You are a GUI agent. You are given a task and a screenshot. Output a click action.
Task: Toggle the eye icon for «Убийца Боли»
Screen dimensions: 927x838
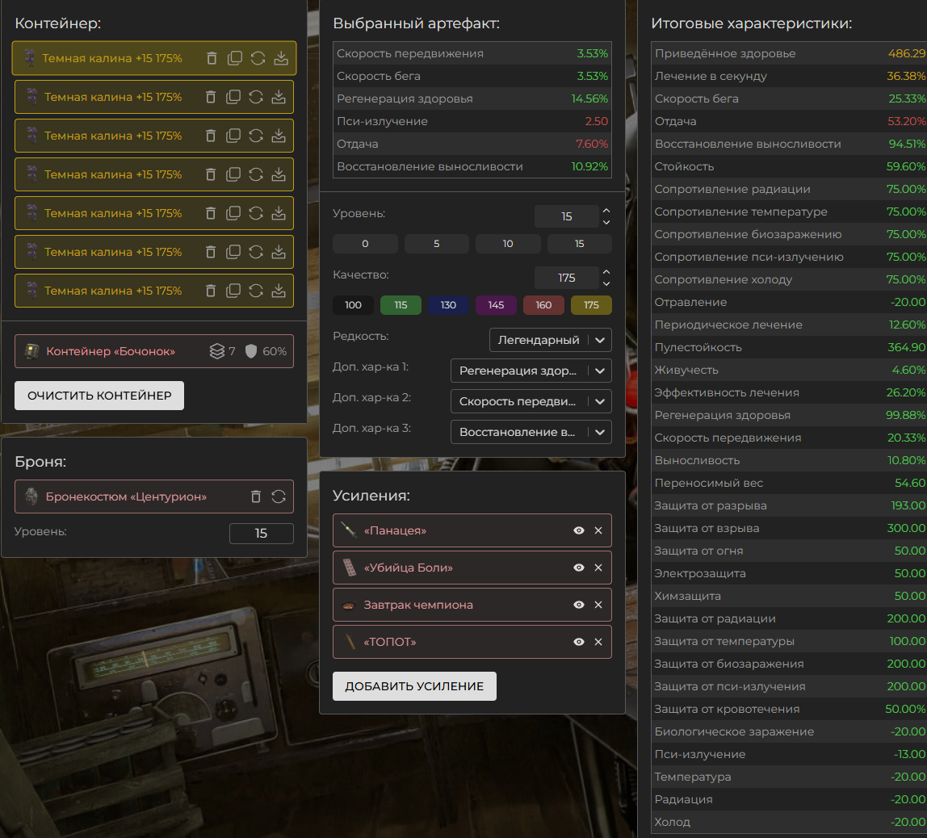578,568
